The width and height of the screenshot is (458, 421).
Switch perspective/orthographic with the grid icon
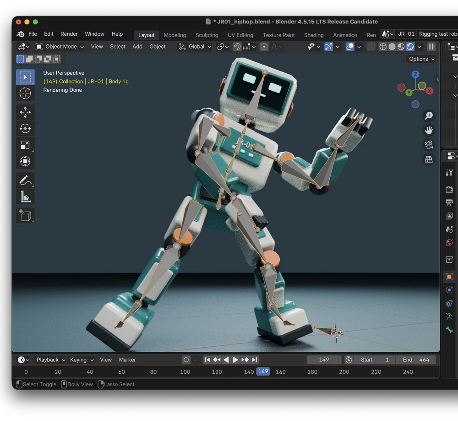point(429,159)
